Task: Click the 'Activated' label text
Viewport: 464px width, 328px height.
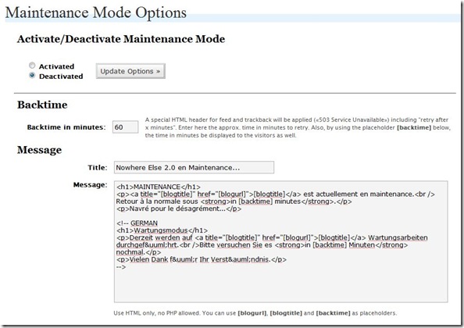Action: 56,66
